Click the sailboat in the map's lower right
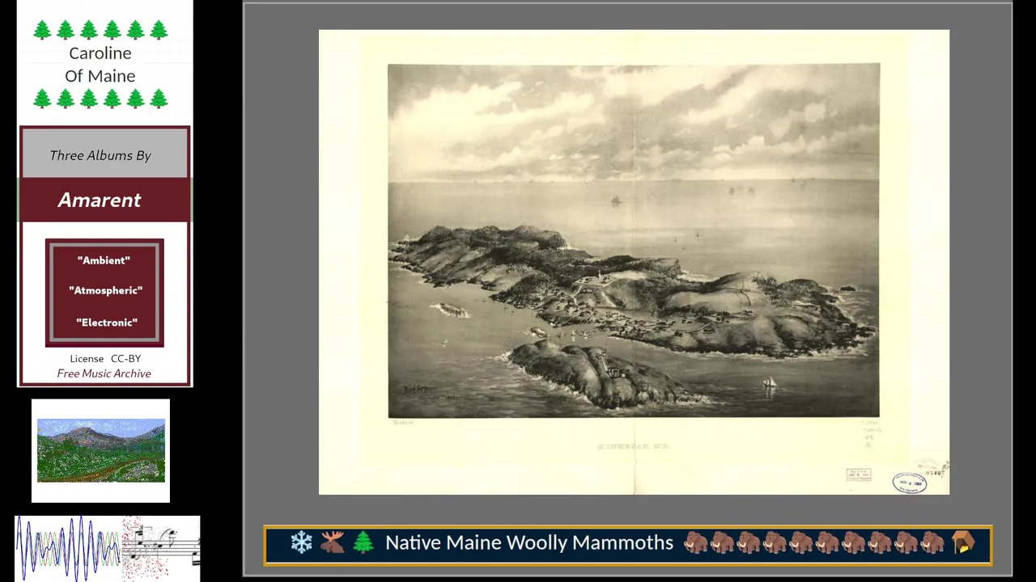 (x=769, y=383)
